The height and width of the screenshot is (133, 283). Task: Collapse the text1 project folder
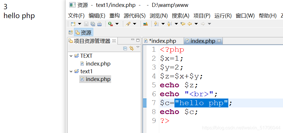pyautogui.click(x=71, y=72)
